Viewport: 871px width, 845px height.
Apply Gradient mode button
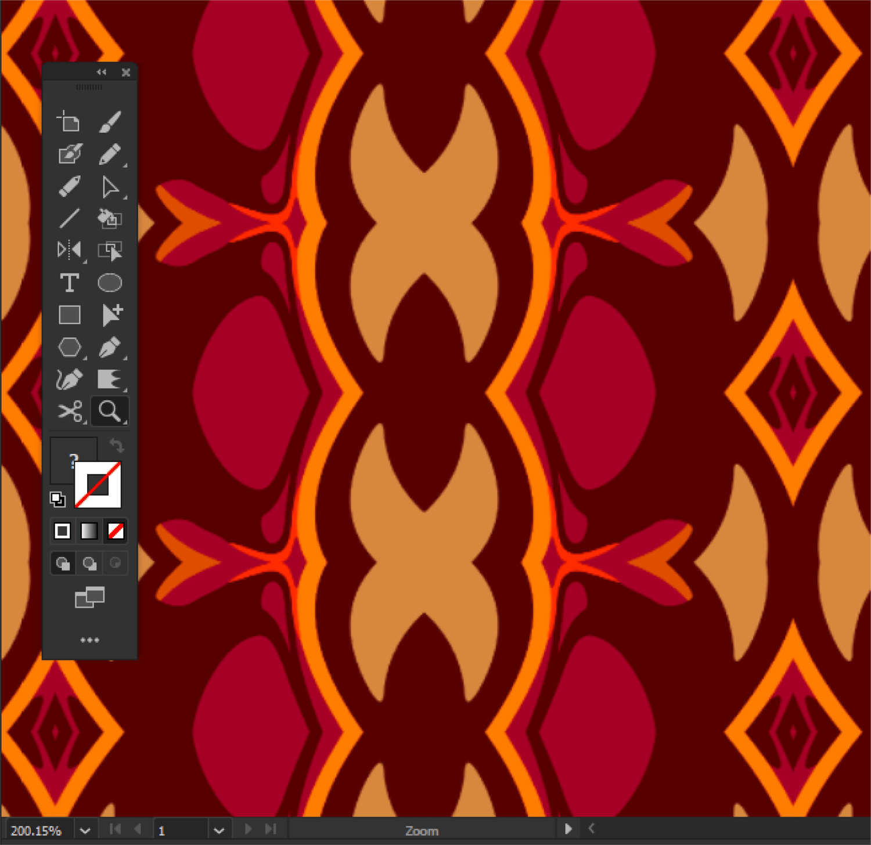89,531
